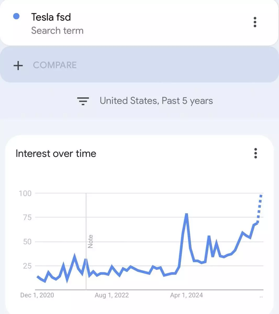Open the United States, Past 5 years filter

[156, 101]
